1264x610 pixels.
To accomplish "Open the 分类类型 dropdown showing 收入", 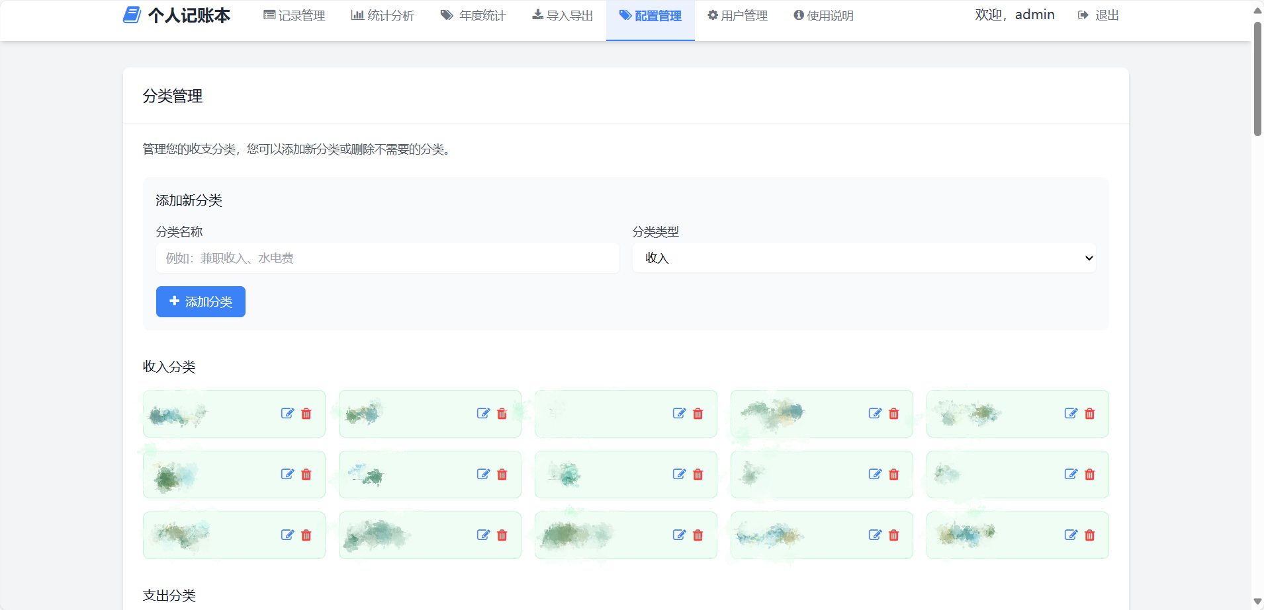I will pyautogui.click(x=864, y=258).
